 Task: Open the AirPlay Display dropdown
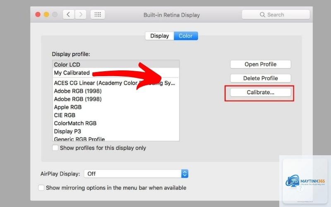click(136, 174)
